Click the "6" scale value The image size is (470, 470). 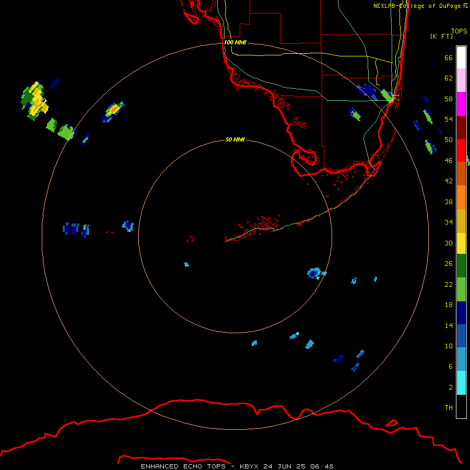pos(450,366)
